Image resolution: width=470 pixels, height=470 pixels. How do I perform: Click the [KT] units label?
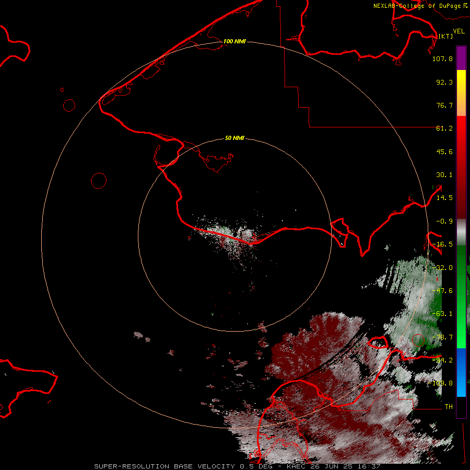point(445,36)
